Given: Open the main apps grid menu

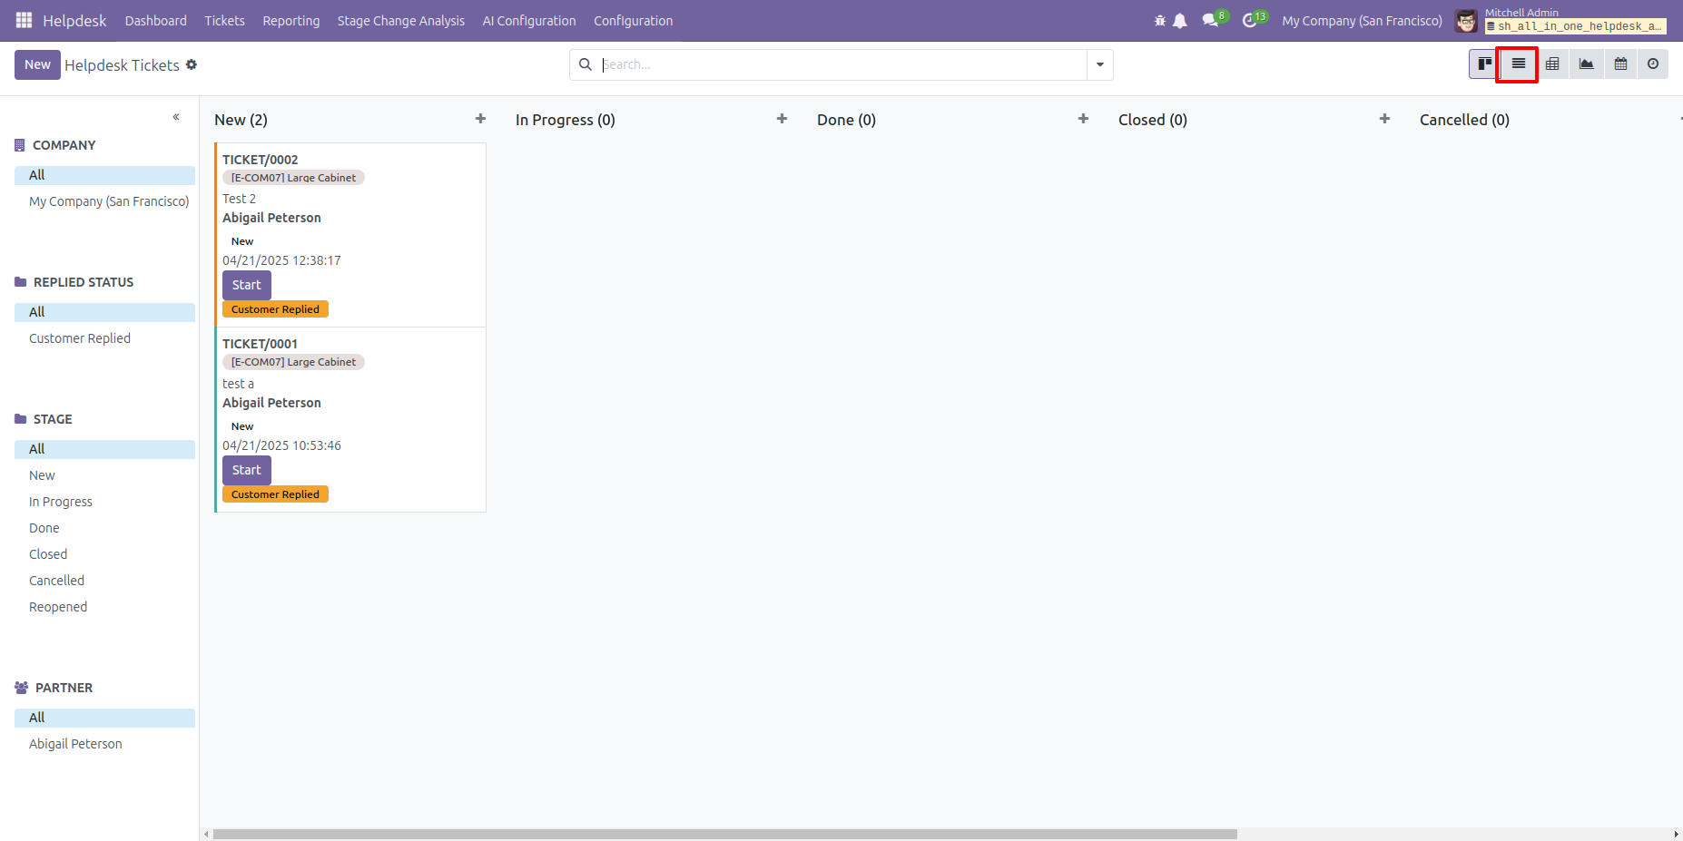Looking at the screenshot, I should pyautogui.click(x=24, y=20).
